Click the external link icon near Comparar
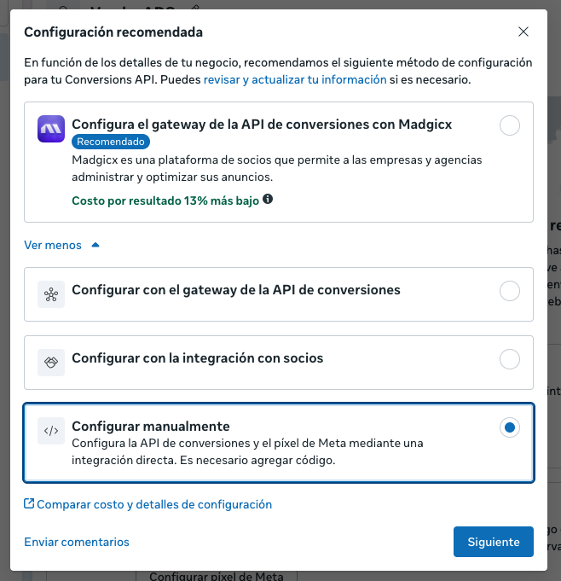Viewport: 561px width, 581px height. point(29,504)
